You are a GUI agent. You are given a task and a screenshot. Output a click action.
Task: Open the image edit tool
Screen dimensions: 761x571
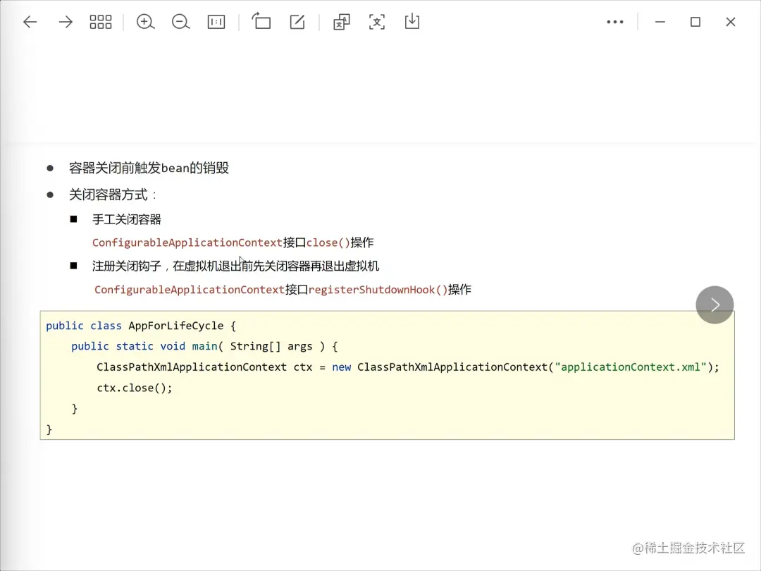297,22
